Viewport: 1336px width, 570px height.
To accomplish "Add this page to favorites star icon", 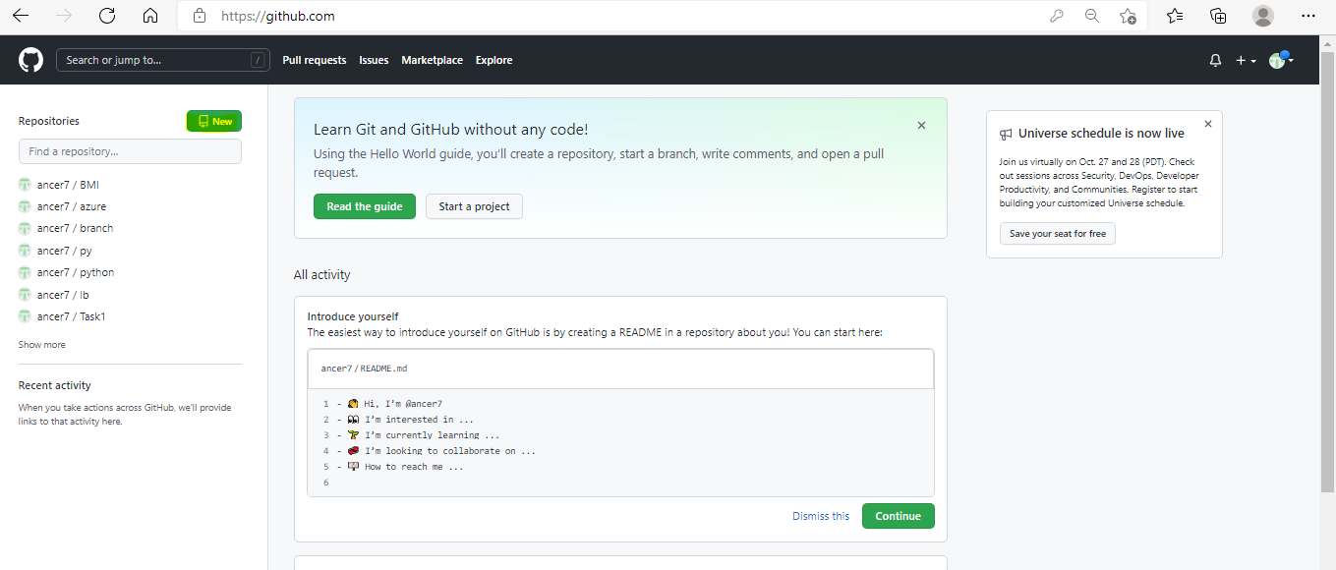I will pos(1128,16).
